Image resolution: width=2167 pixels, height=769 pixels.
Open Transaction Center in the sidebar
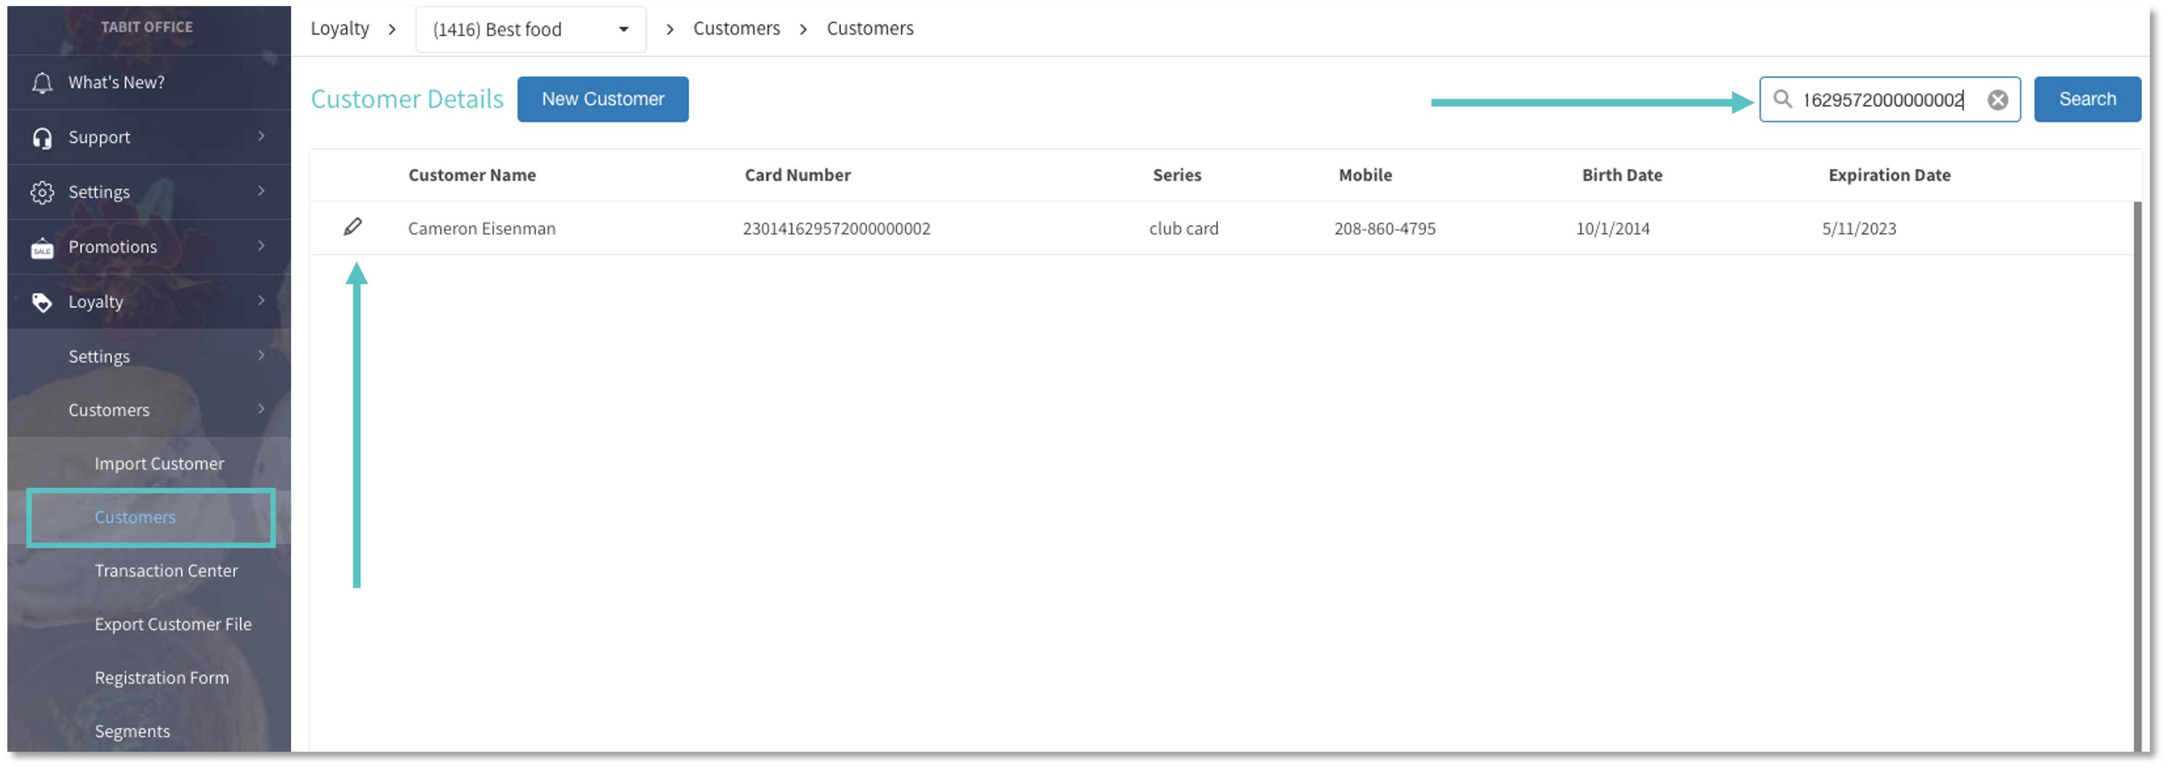pos(166,571)
